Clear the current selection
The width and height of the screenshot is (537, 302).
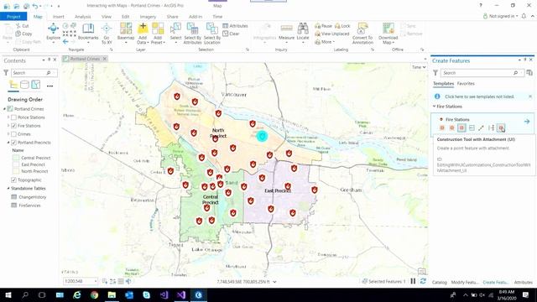coord(231,34)
